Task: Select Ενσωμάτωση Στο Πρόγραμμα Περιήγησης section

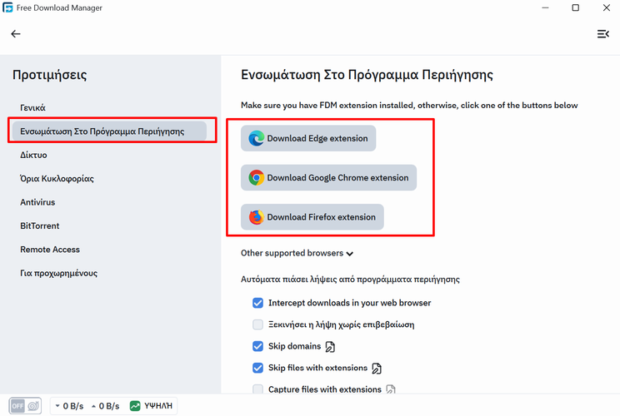Action: 109,131
